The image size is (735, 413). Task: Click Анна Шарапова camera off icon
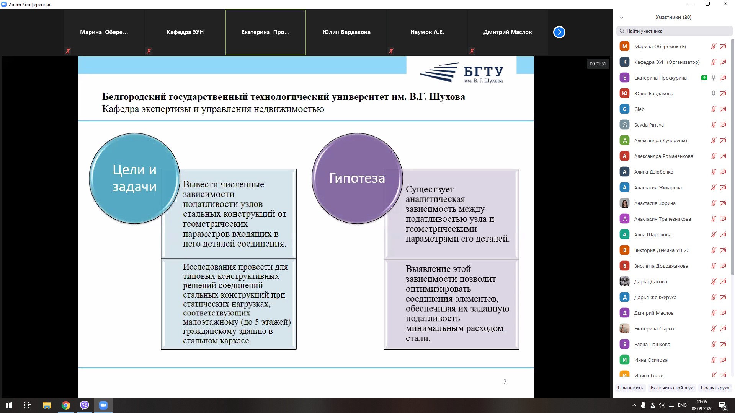(723, 234)
